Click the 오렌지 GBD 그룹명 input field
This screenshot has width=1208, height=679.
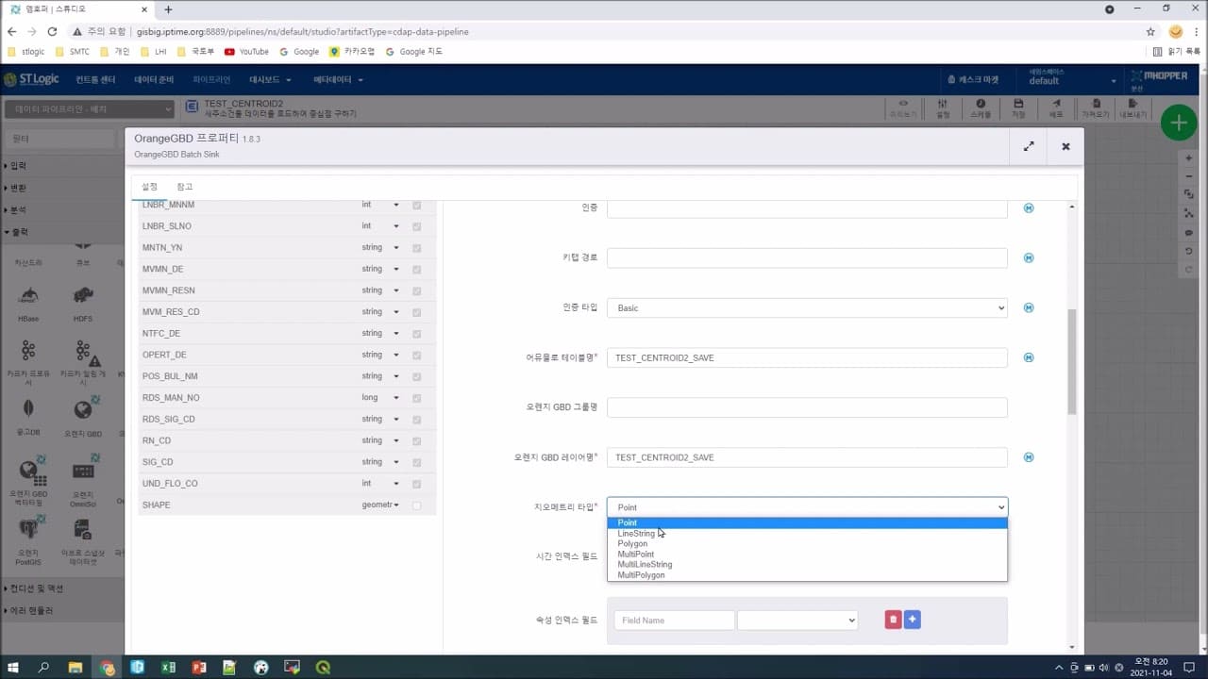pos(807,407)
